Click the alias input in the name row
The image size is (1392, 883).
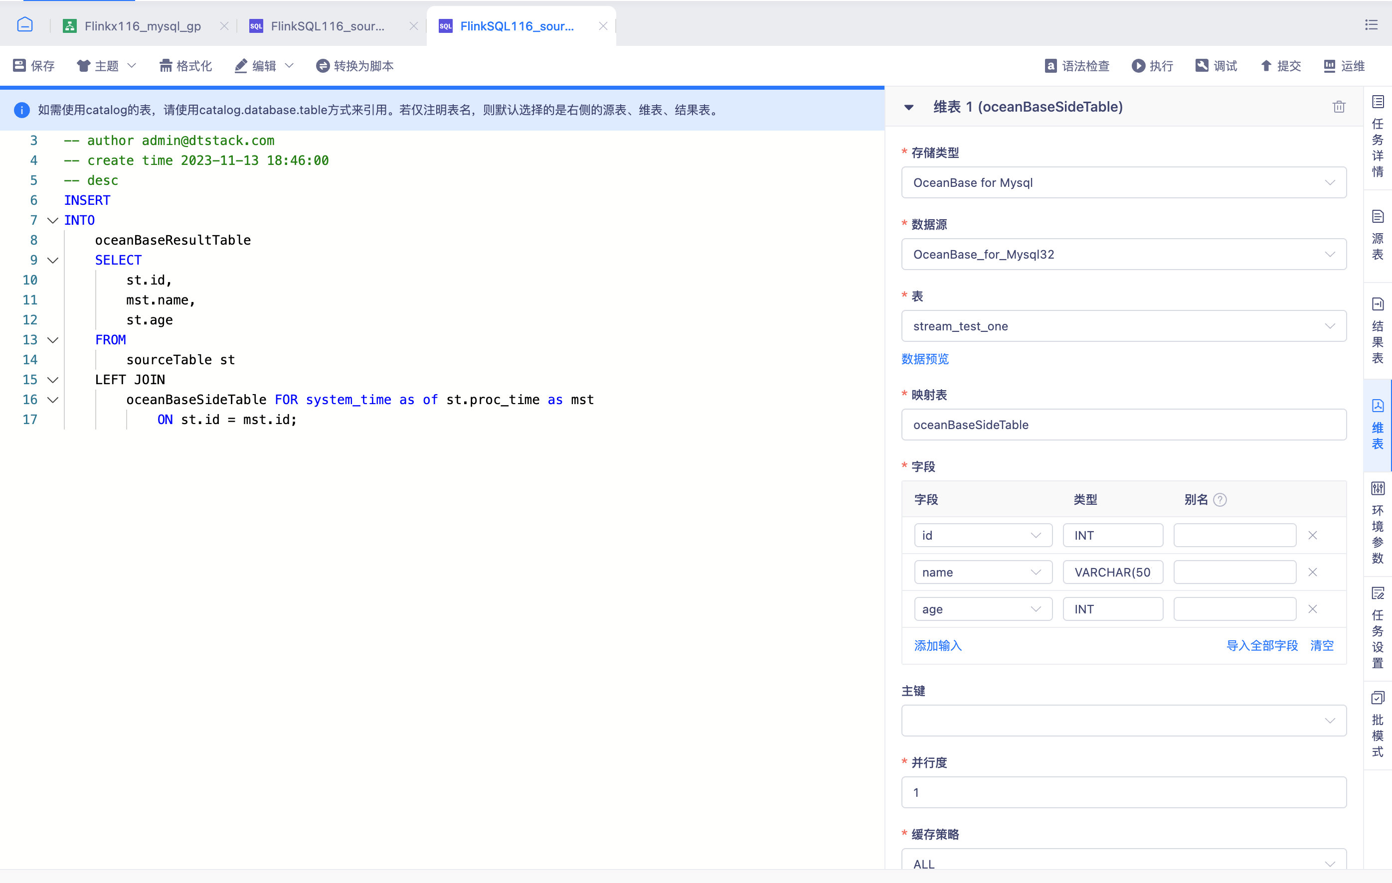coord(1235,572)
